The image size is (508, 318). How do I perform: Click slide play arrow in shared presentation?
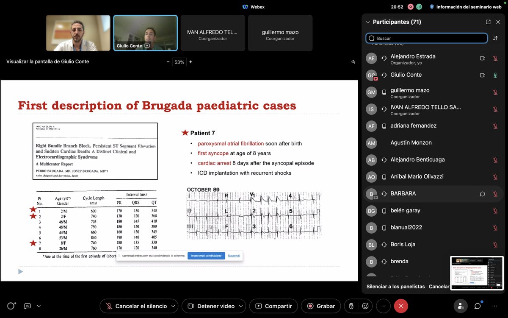coord(20,271)
